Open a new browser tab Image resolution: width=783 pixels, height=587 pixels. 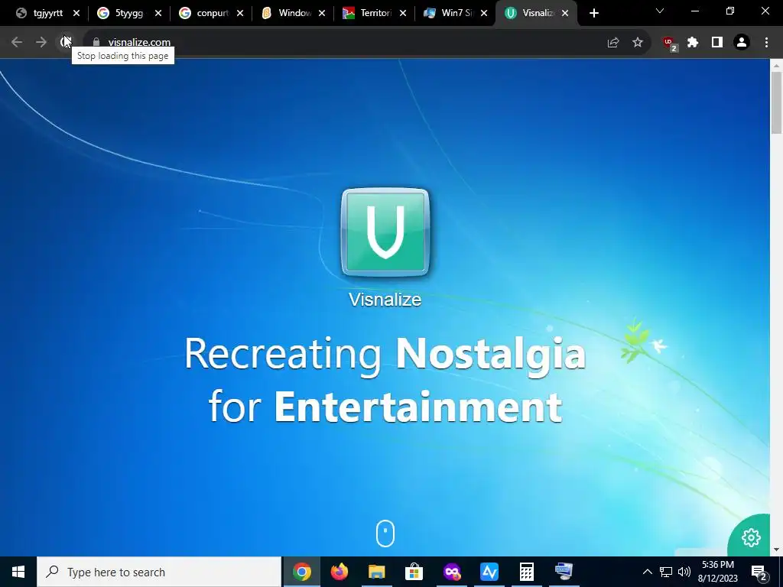coord(593,13)
